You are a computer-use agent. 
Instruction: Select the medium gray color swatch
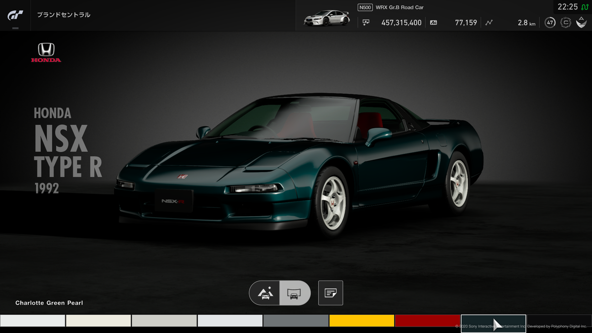point(296,321)
